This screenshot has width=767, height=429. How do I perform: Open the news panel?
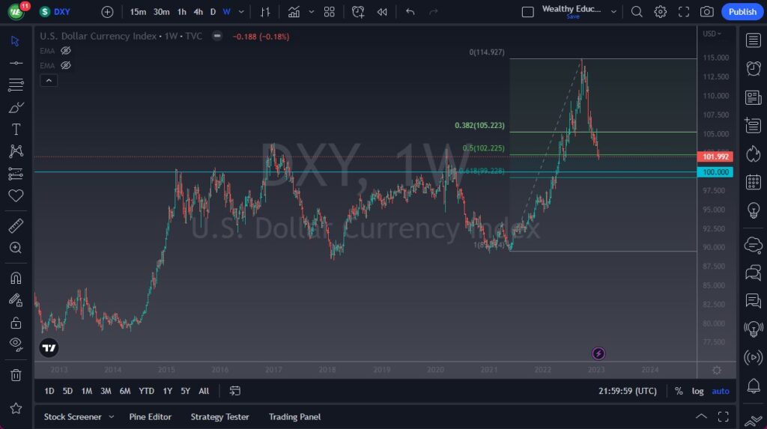pyautogui.click(x=754, y=97)
